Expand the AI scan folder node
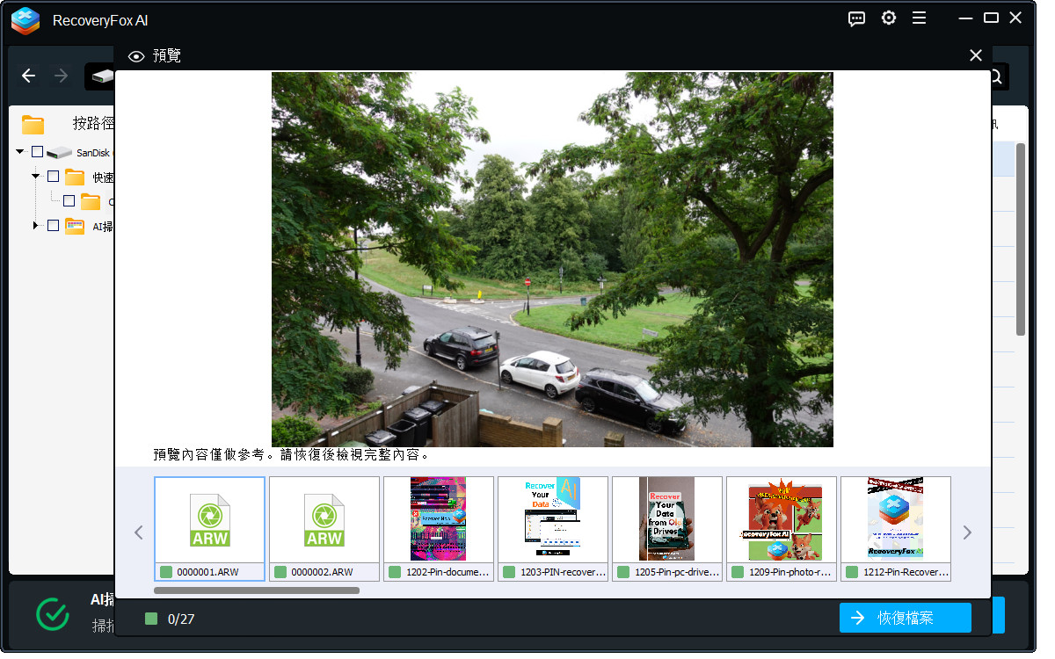1055x659 pixels. (x=36, y=226)
